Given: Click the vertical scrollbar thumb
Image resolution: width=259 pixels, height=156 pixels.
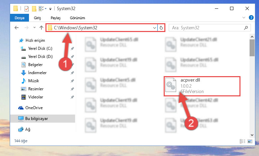Looking at the screenshot, I should pyautogui.click(x=252, y=48).
